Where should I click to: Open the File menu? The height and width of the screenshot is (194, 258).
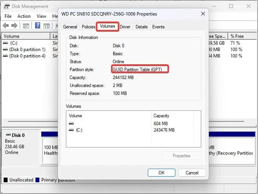[x=8, y=16]
